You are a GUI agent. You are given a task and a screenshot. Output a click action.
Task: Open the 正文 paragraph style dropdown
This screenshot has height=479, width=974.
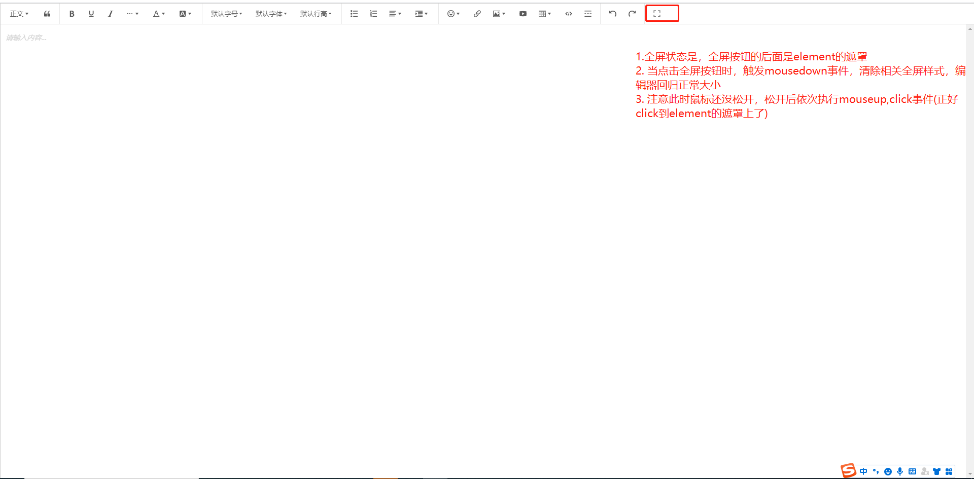(19, 14)
